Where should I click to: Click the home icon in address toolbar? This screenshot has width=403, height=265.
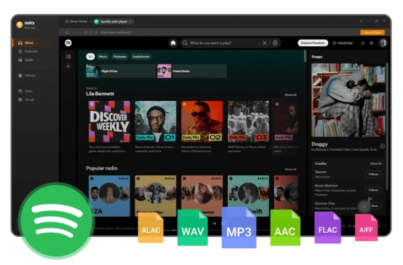[x=66, y=32]
